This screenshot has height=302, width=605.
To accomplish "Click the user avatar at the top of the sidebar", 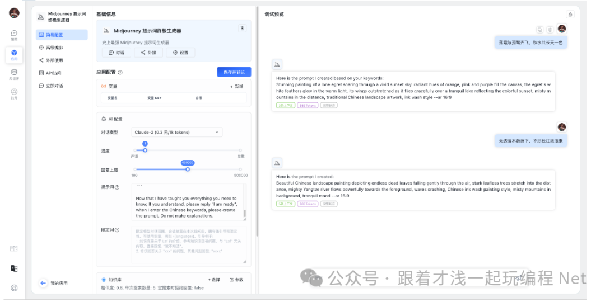I will [x=14, y=13].
